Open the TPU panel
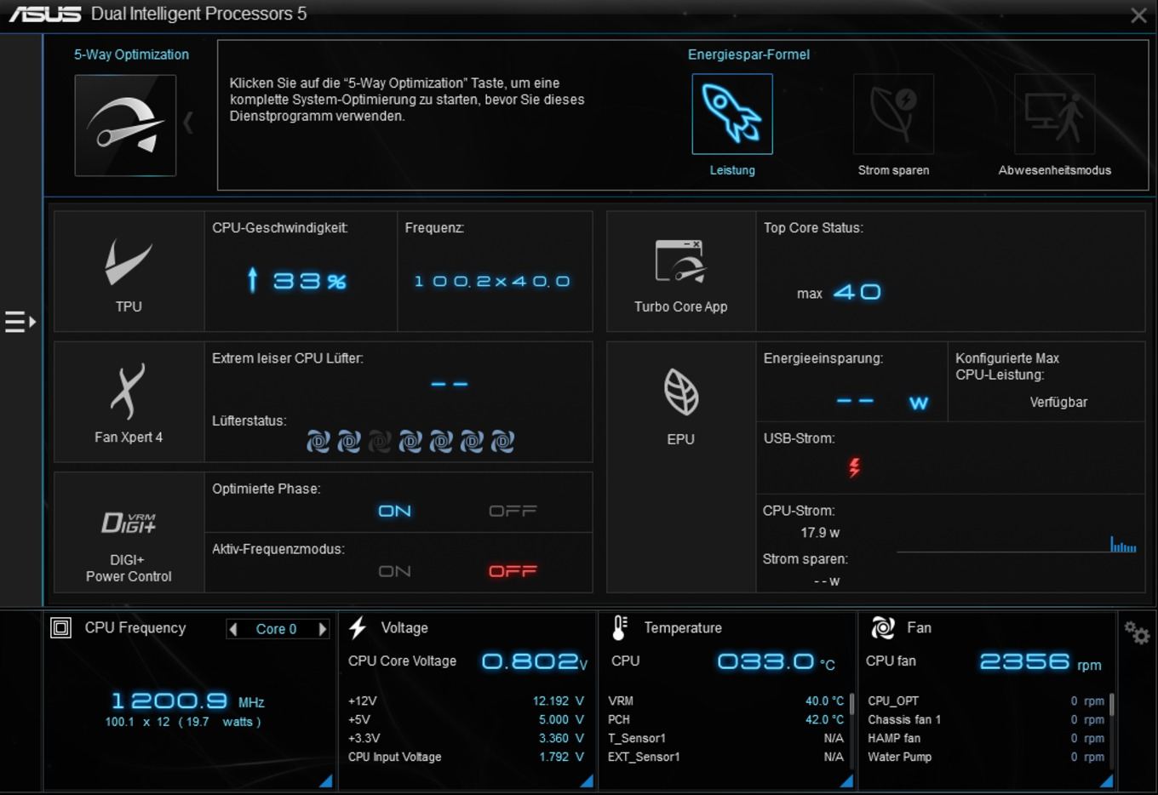 [129, 272]
